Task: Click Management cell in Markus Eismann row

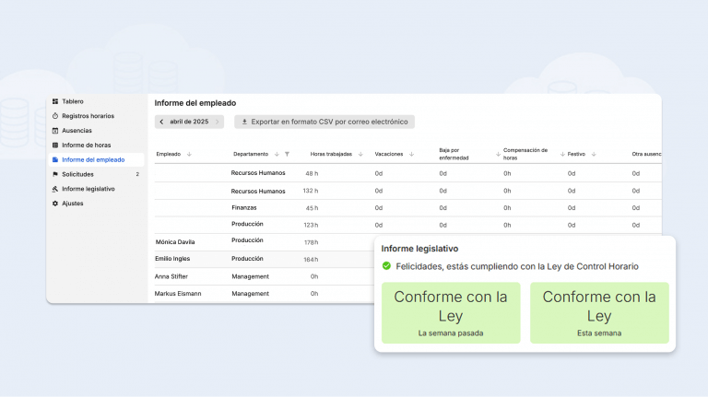Action: click(250, 294)
